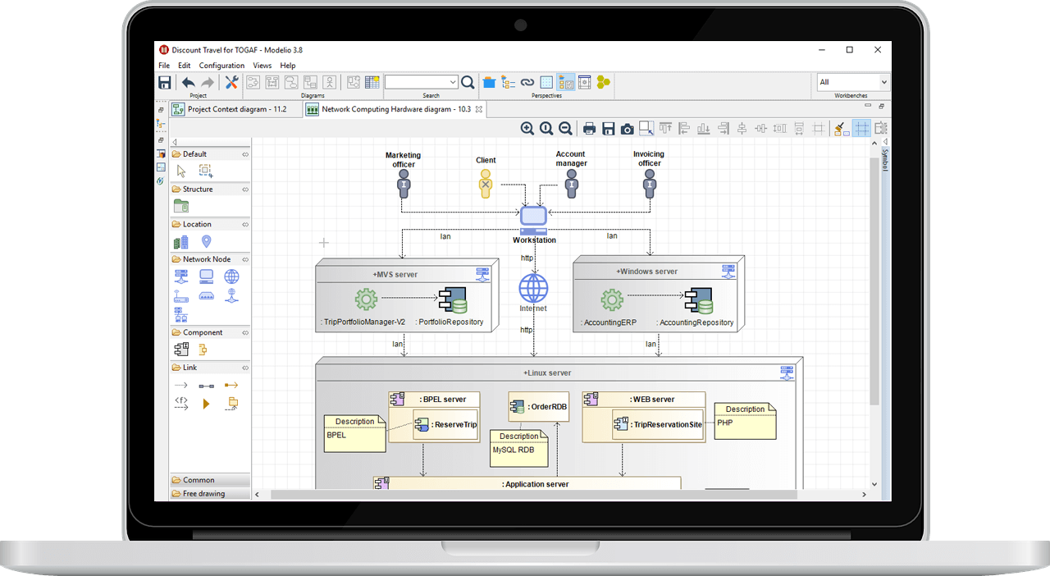Open the File menu
The height and width of the screenshot is (576, 1050).
coord(164,66)
